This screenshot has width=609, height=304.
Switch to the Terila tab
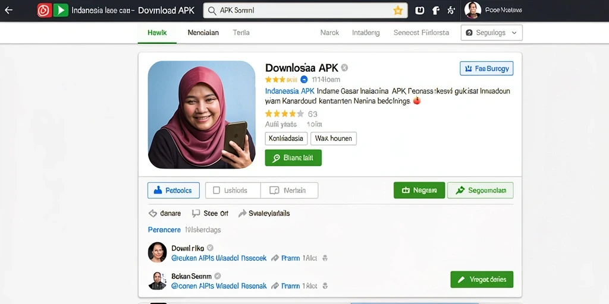pos(241,33)
